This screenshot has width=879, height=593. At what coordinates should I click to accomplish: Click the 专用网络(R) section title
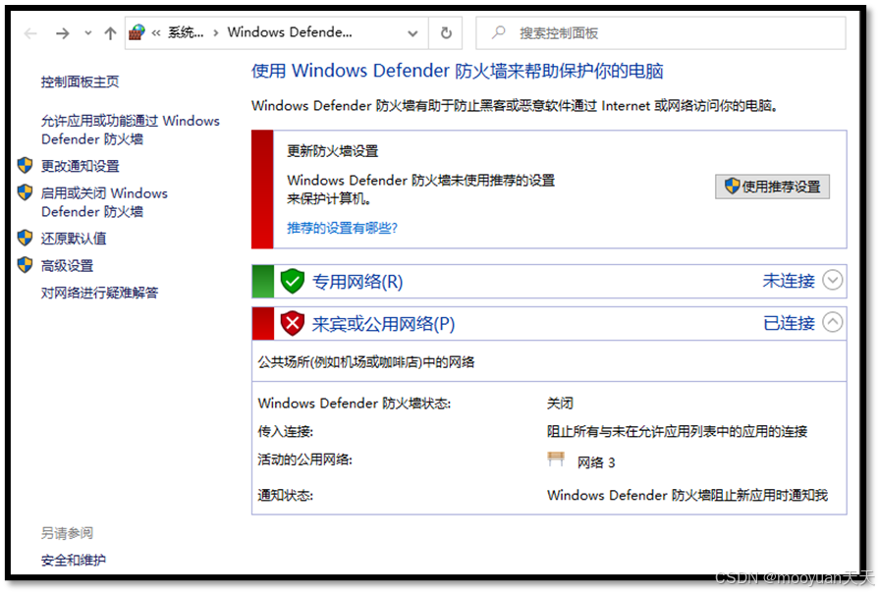pos(357,282)
